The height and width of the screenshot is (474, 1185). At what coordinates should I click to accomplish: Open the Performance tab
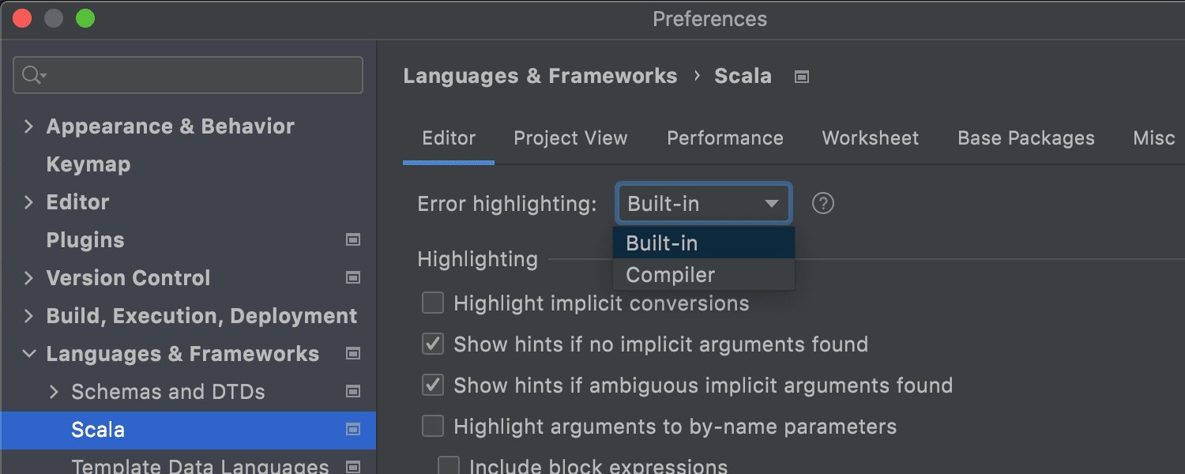pyautogui.click(x=725, y=138)
